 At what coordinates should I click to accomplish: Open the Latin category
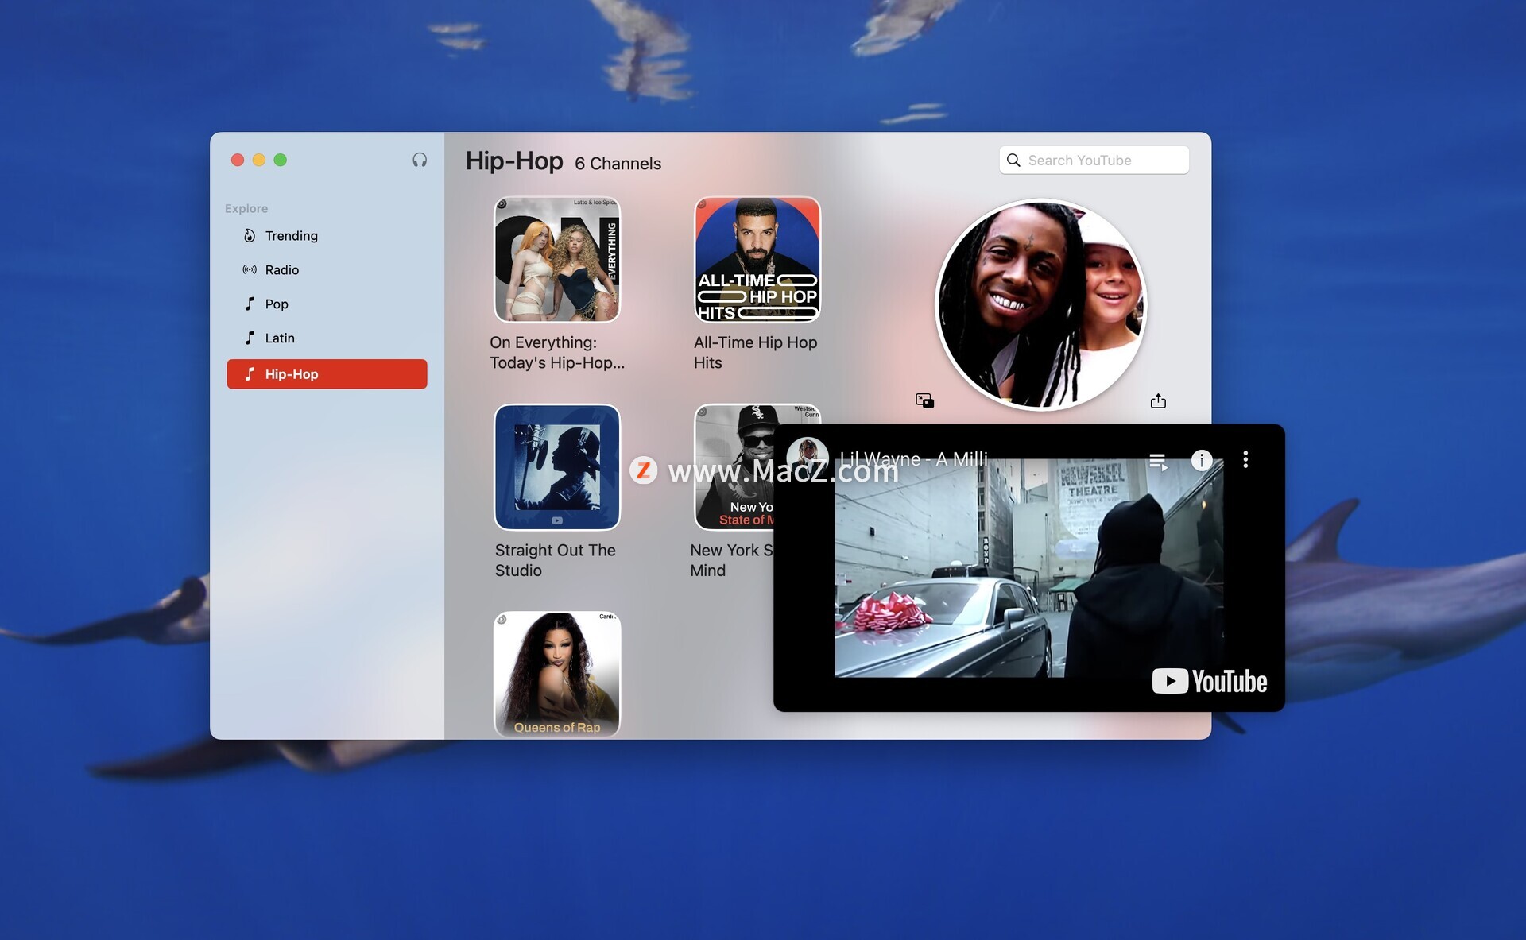[279, 338]
